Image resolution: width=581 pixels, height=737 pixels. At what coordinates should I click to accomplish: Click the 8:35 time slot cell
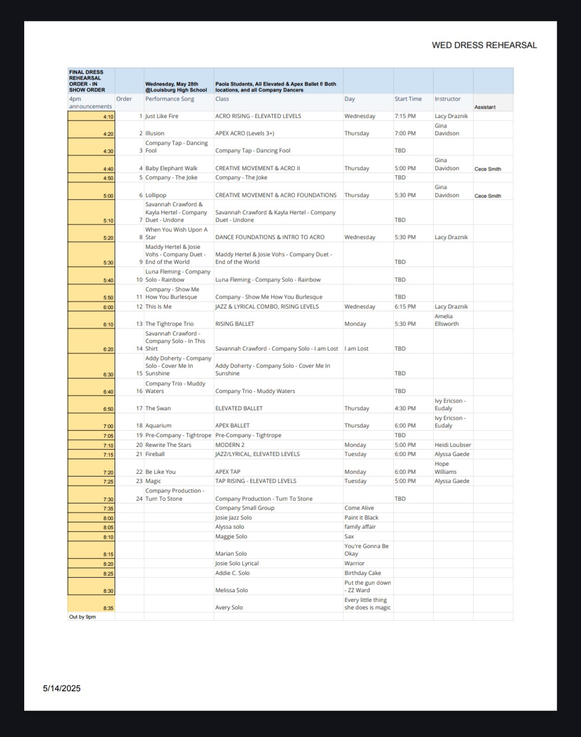click(x=91, y=604)
